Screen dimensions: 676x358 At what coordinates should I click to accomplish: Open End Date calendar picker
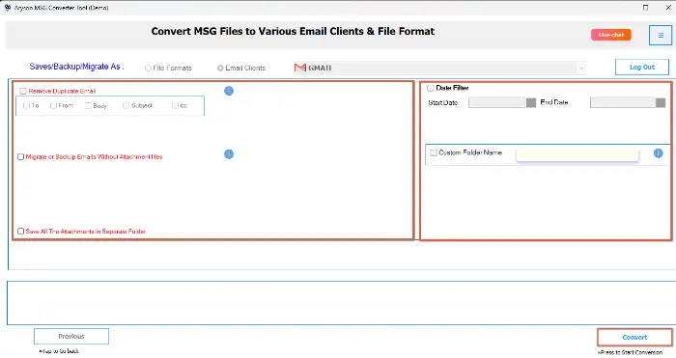tap(660, 102)
